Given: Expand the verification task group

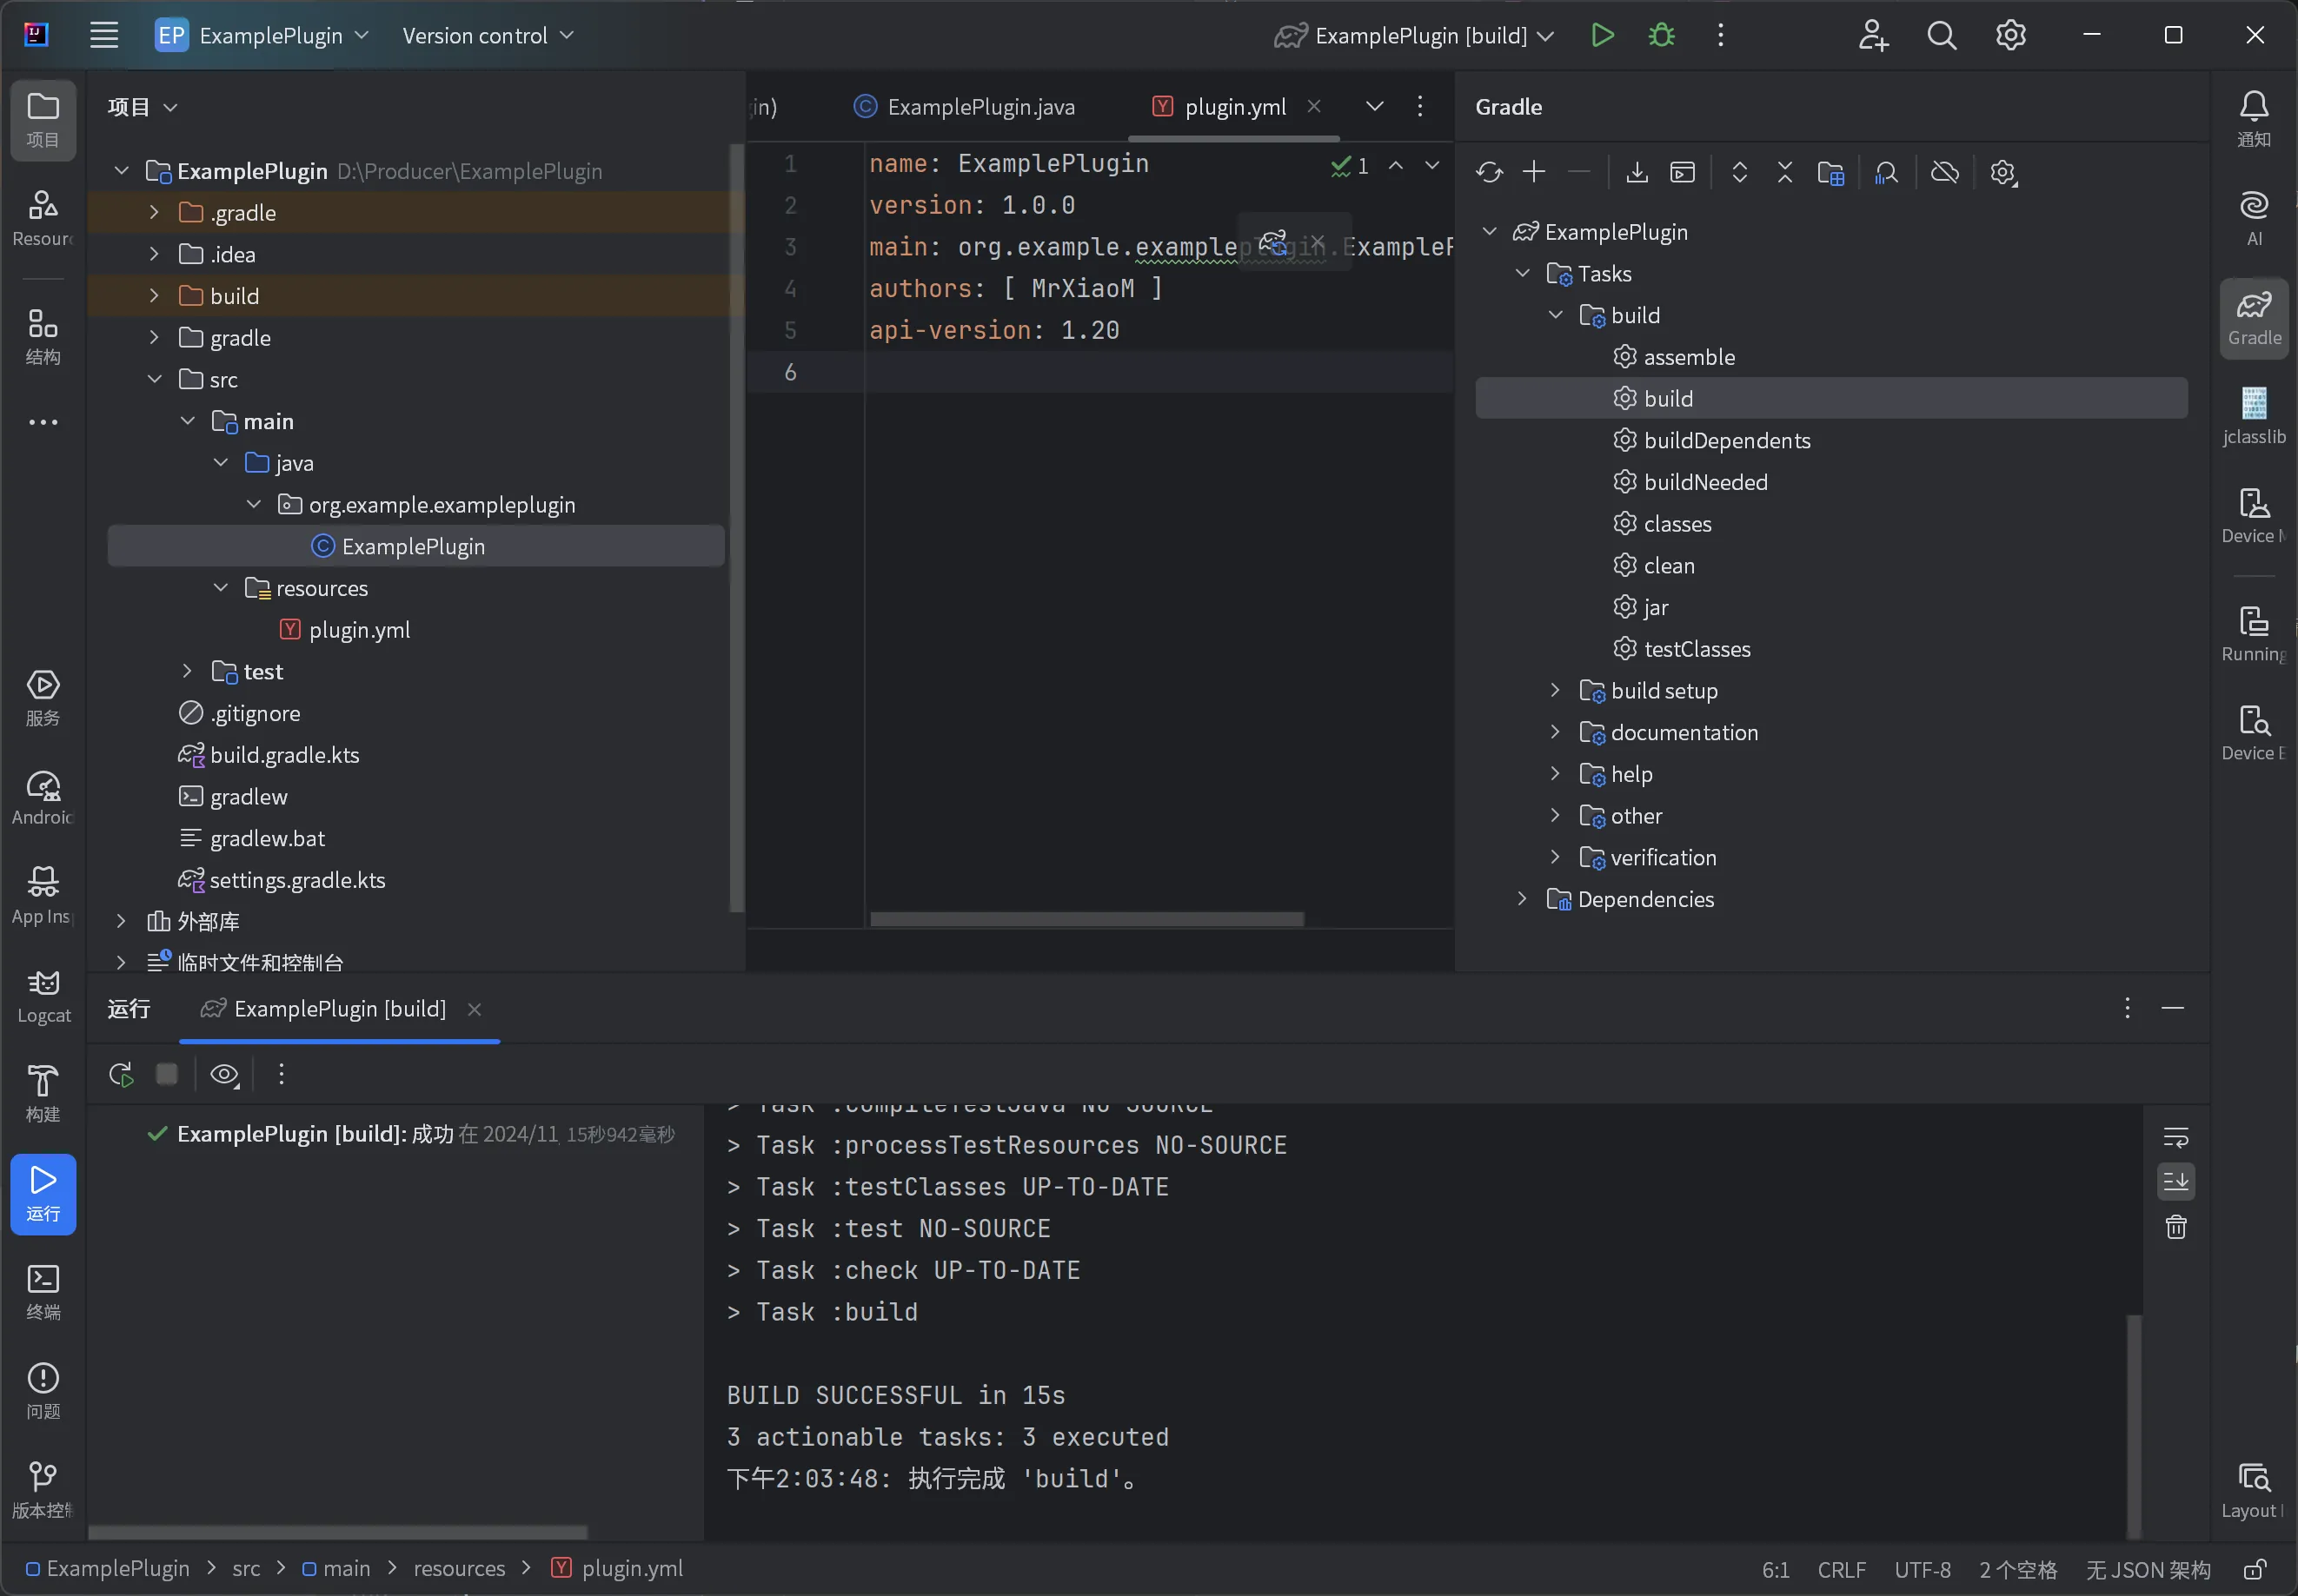Looking at the screenshot, I should tap(1555, 856).
